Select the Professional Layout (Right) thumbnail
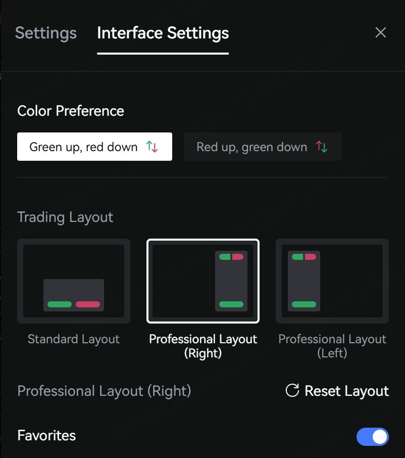This screenshot has height=458, width=405. click(203, 281)
